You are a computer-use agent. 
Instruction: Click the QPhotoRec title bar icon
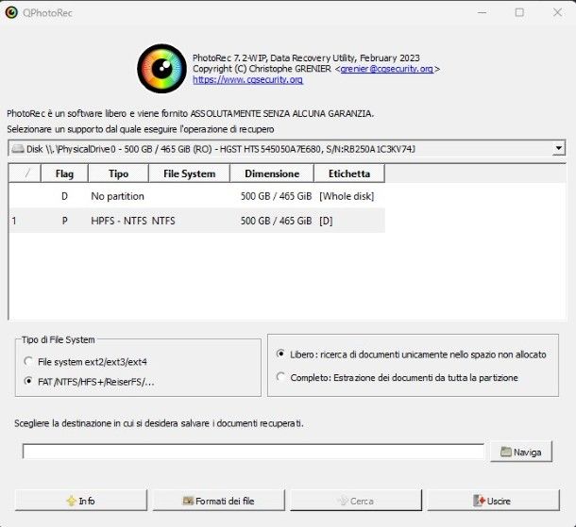pos(11,12)
